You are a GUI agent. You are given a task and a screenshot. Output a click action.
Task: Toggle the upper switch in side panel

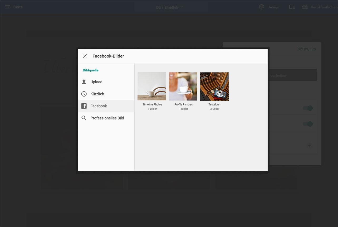308,108
